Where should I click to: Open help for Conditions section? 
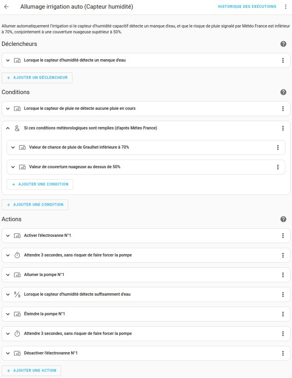point(283,92)
